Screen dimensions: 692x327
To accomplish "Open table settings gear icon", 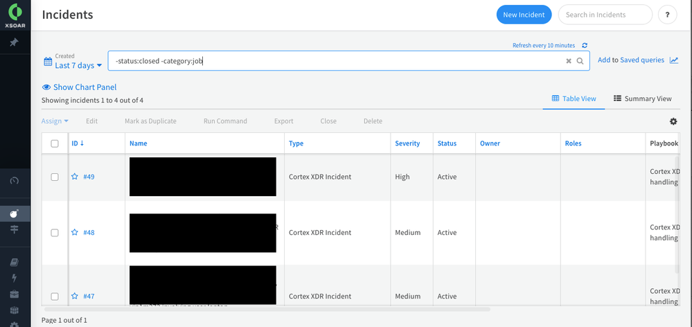I will pos(673,121).
